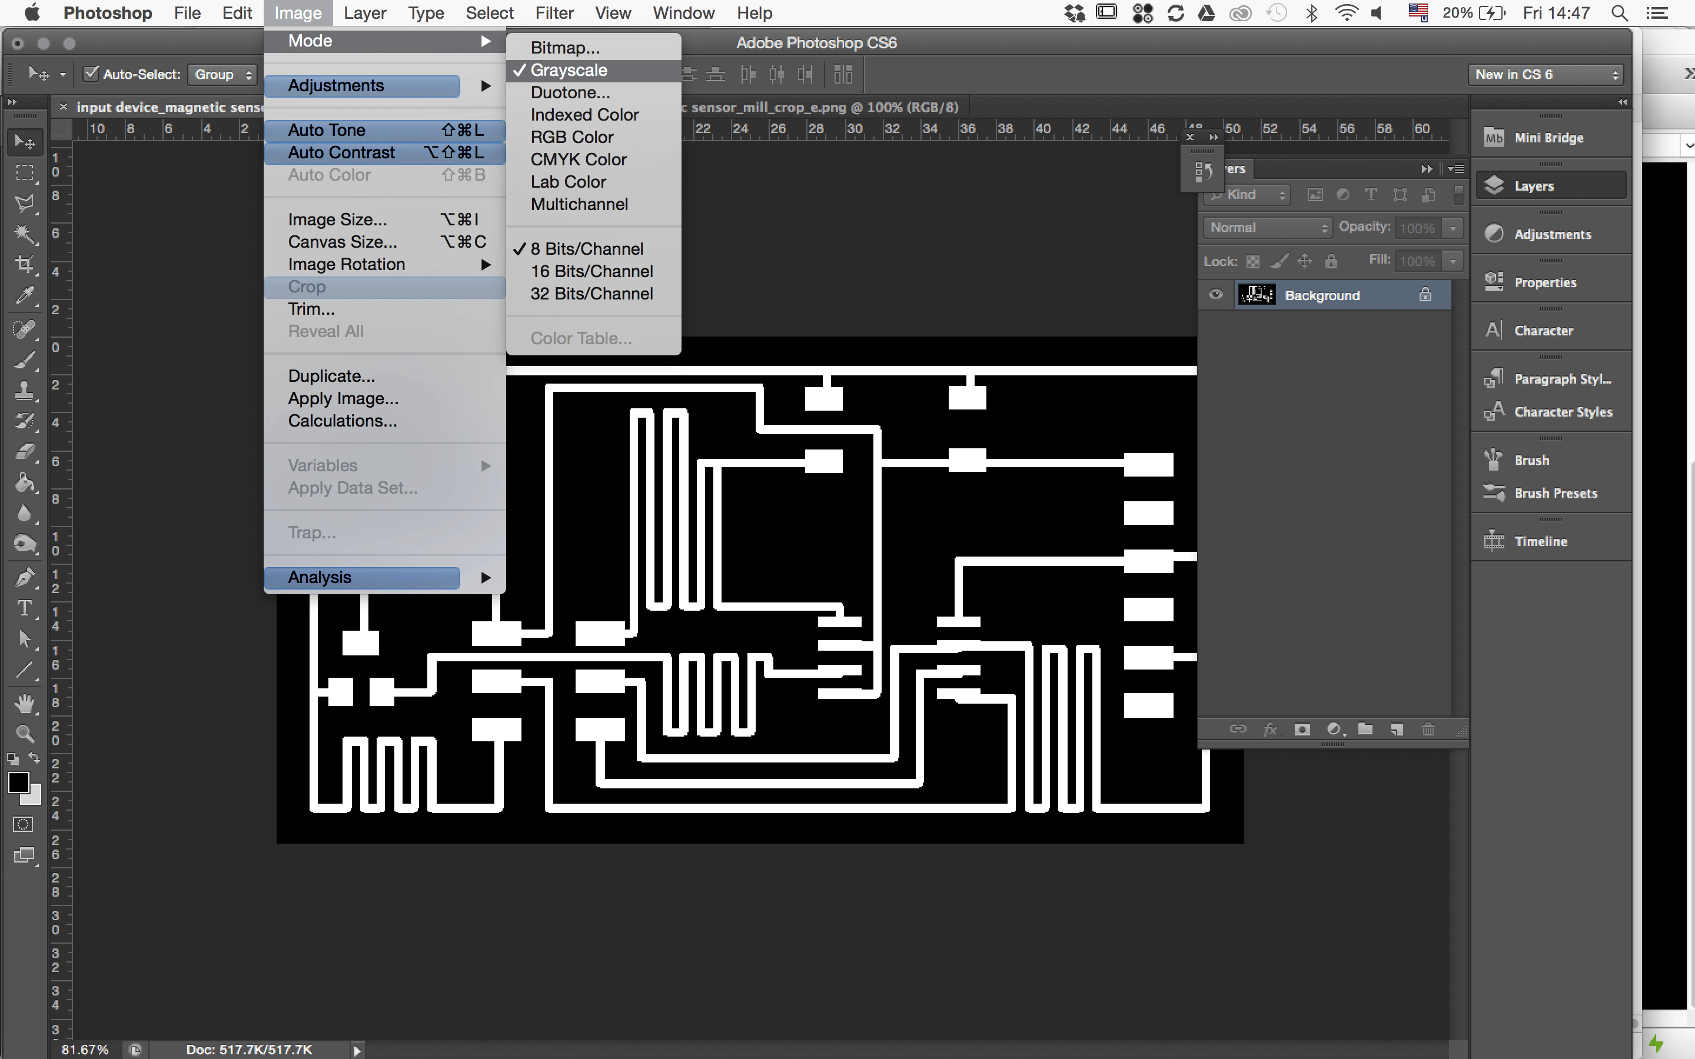Select the Magic Wand tool
1695x1059 pixels.
tap(25, 233)
